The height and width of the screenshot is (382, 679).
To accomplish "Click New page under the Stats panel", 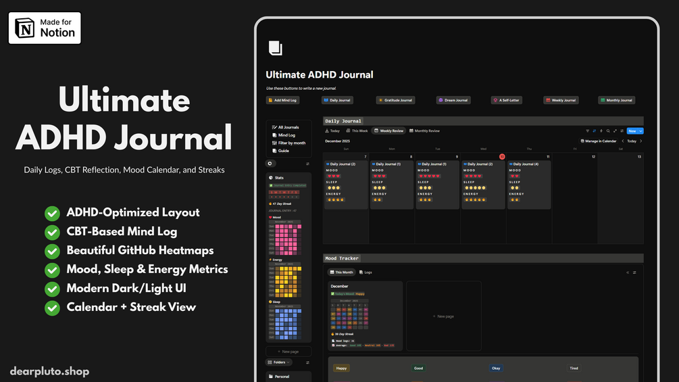I will click(x=288, y=352).
